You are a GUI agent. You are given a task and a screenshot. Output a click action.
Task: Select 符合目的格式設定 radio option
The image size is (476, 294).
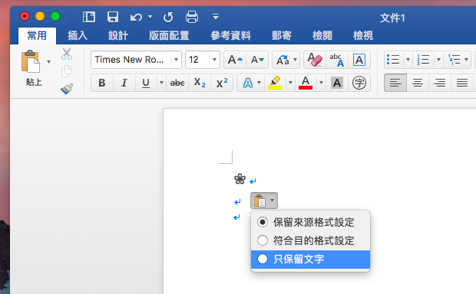(310, 240)
